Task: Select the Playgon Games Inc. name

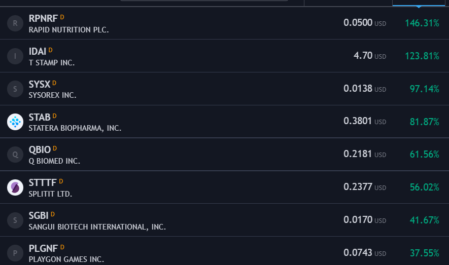Action: click(66, 259)
